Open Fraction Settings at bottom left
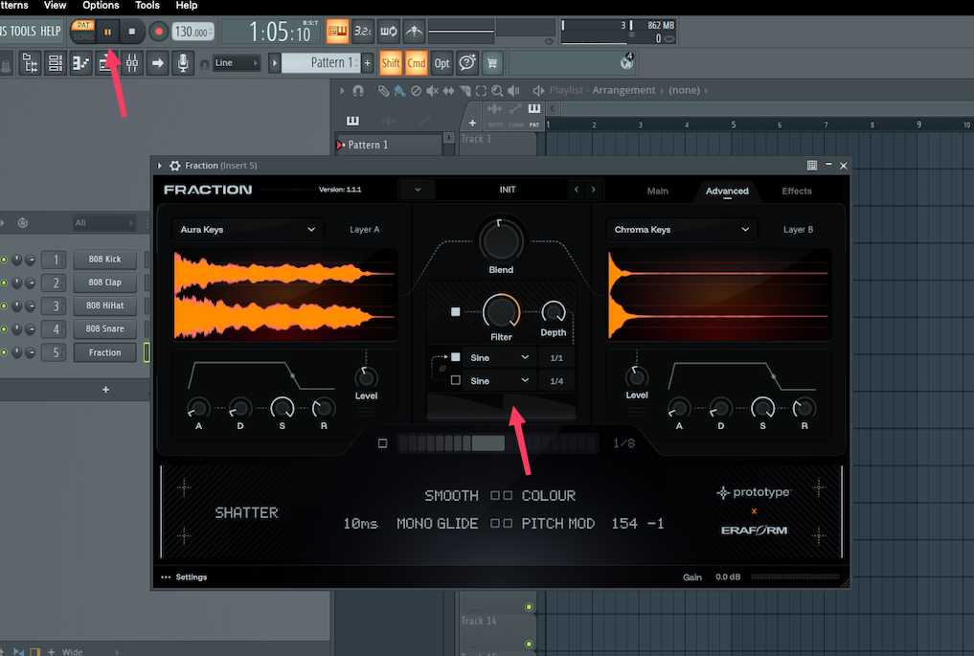The width and height of the screenshot is (974, 656). coord(185,577)
